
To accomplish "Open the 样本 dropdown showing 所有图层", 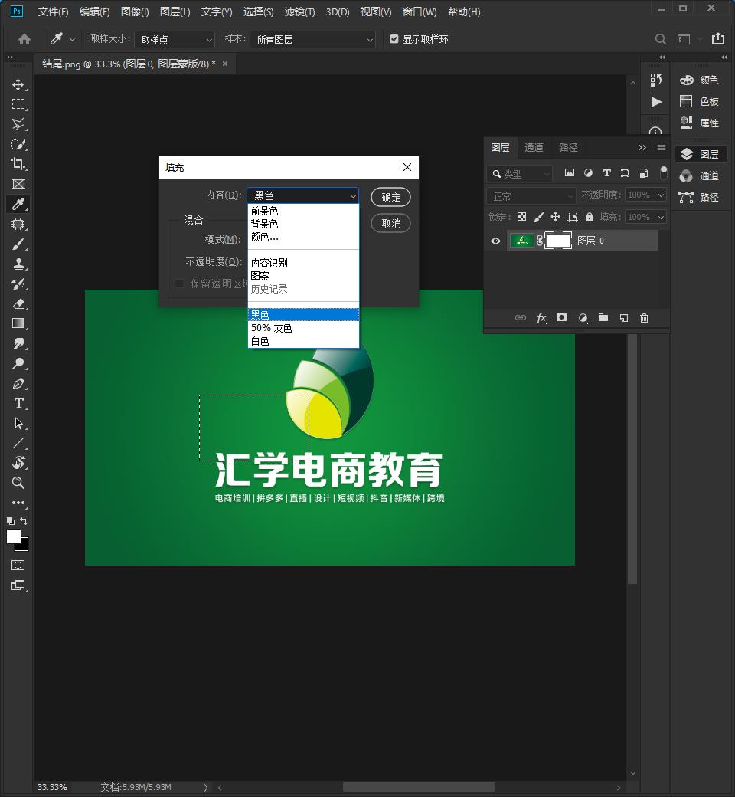I will tap(312, 40).
